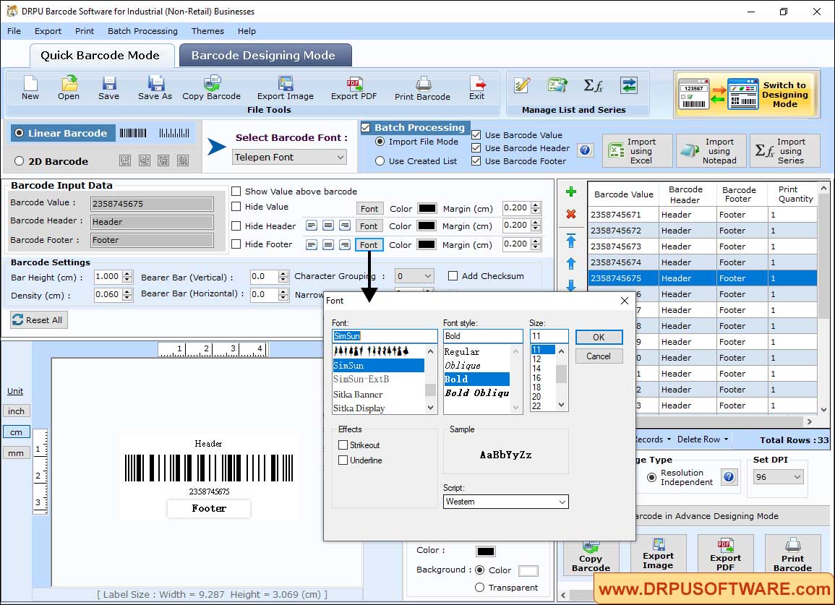Choose the Save As icon
This screenshot has height=605, width=835.
[x=155, y=87]
